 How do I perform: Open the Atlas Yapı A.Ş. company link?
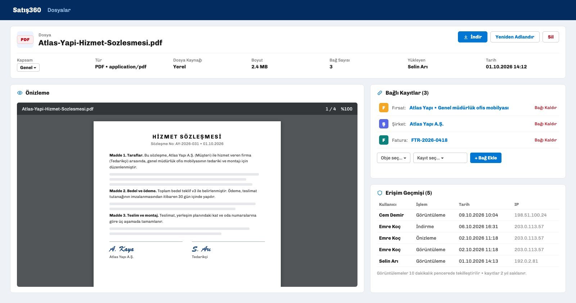[427, 124]
